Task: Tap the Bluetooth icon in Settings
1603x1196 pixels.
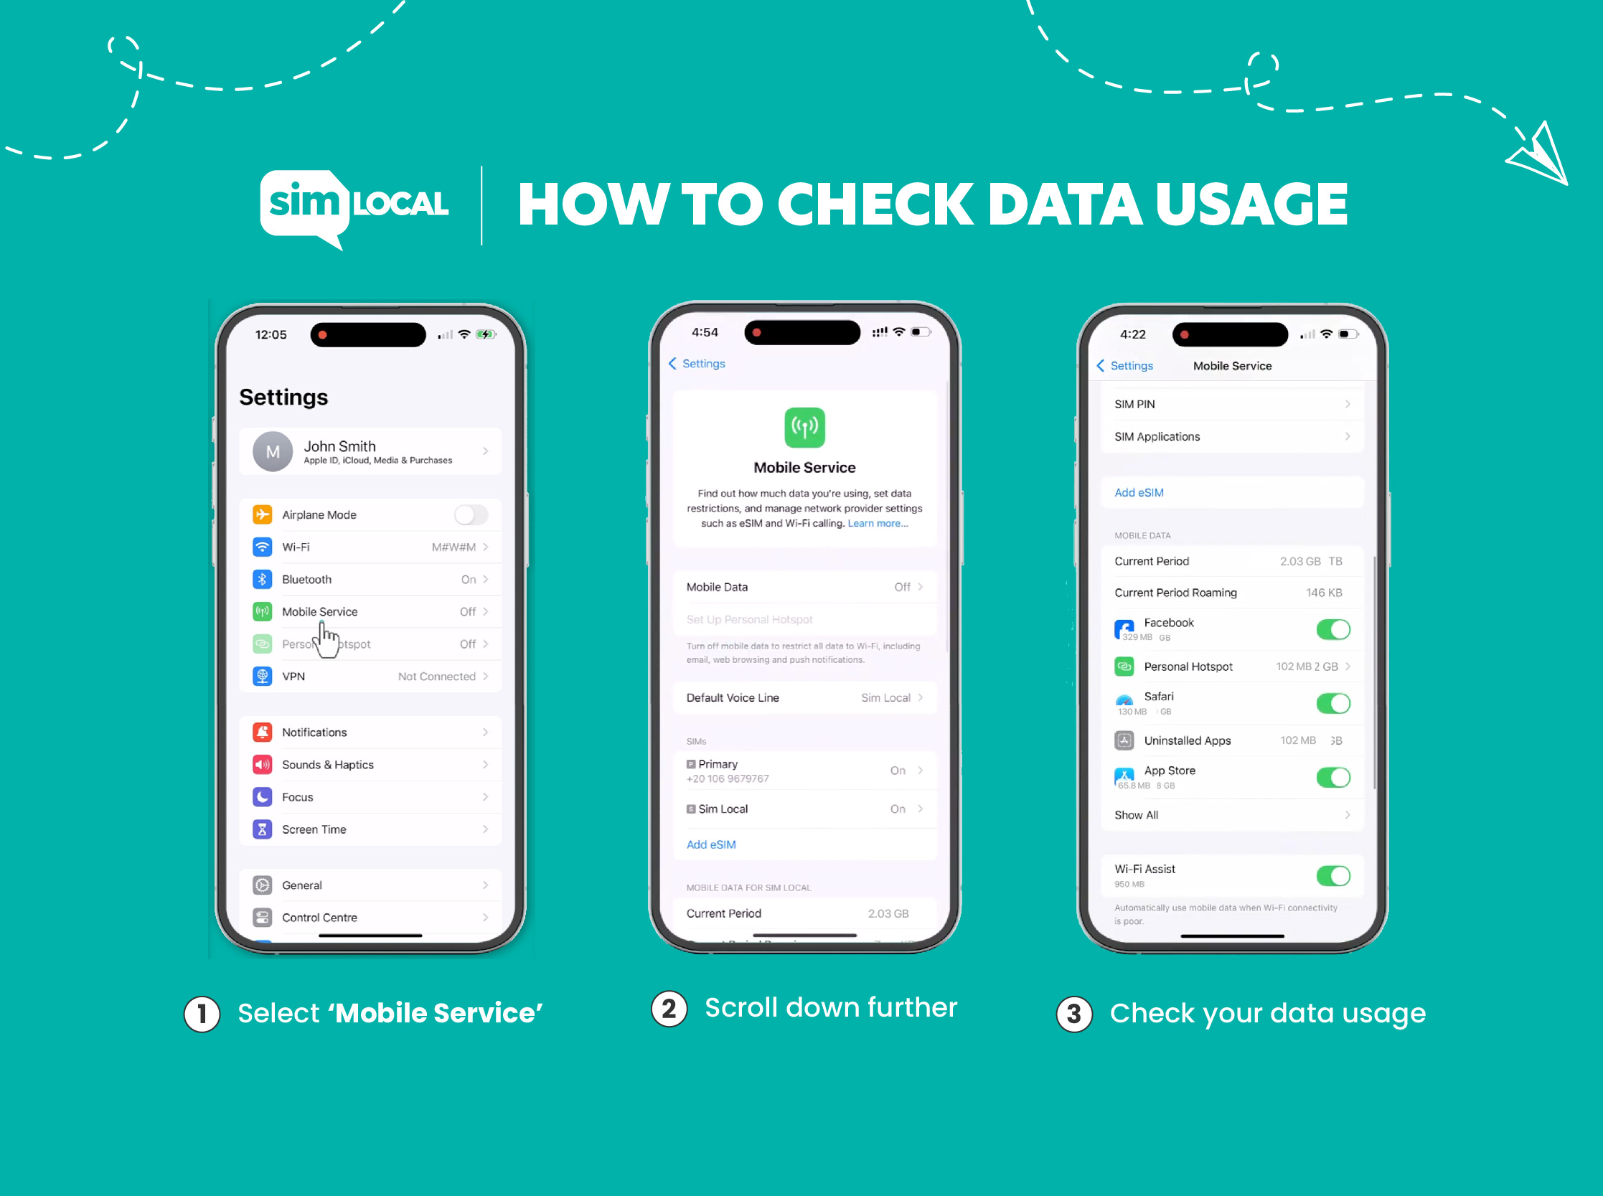Action: [x=263, y=578]
